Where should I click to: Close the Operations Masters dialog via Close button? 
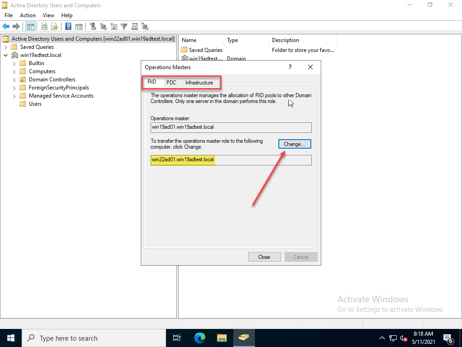pyautogui.click(x=264, y=257)
